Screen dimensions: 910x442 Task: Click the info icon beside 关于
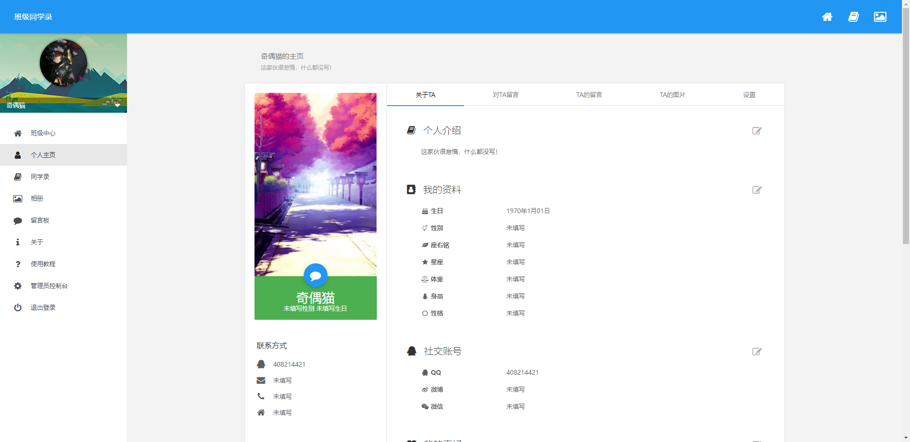18,242
